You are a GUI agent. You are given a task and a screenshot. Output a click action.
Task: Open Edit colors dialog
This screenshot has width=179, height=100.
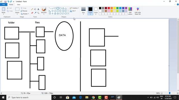coord(130,11)
